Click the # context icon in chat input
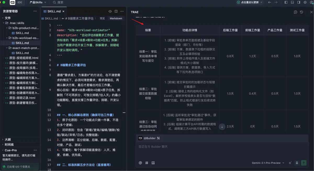Screen dimensions: 314x171 tap(147, 163)
